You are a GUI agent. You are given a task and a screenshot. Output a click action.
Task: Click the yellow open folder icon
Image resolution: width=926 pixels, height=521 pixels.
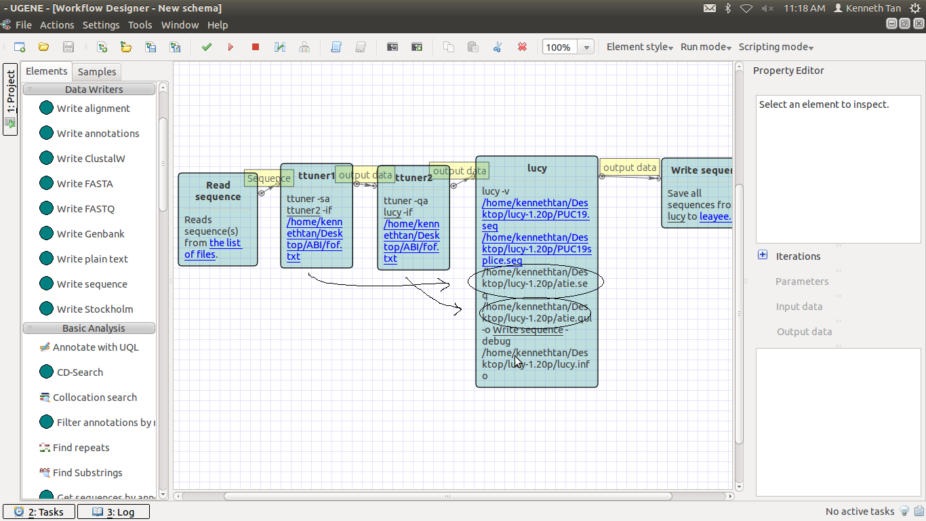click(x=43, y=47)
